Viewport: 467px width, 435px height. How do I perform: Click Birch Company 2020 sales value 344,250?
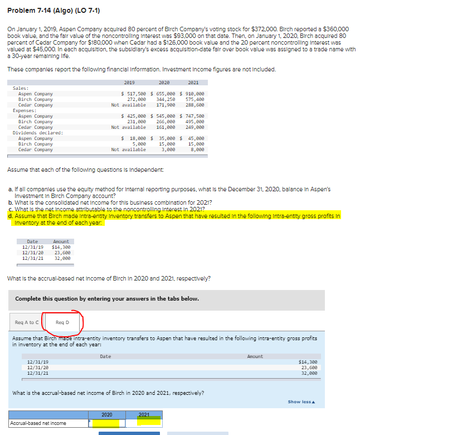(x=166, y=99)
